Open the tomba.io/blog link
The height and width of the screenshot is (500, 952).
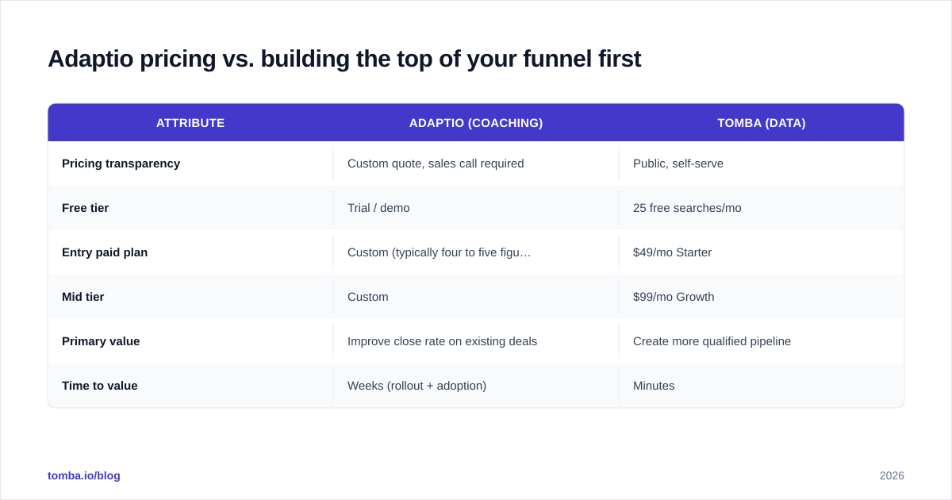(x=84, y=475)
